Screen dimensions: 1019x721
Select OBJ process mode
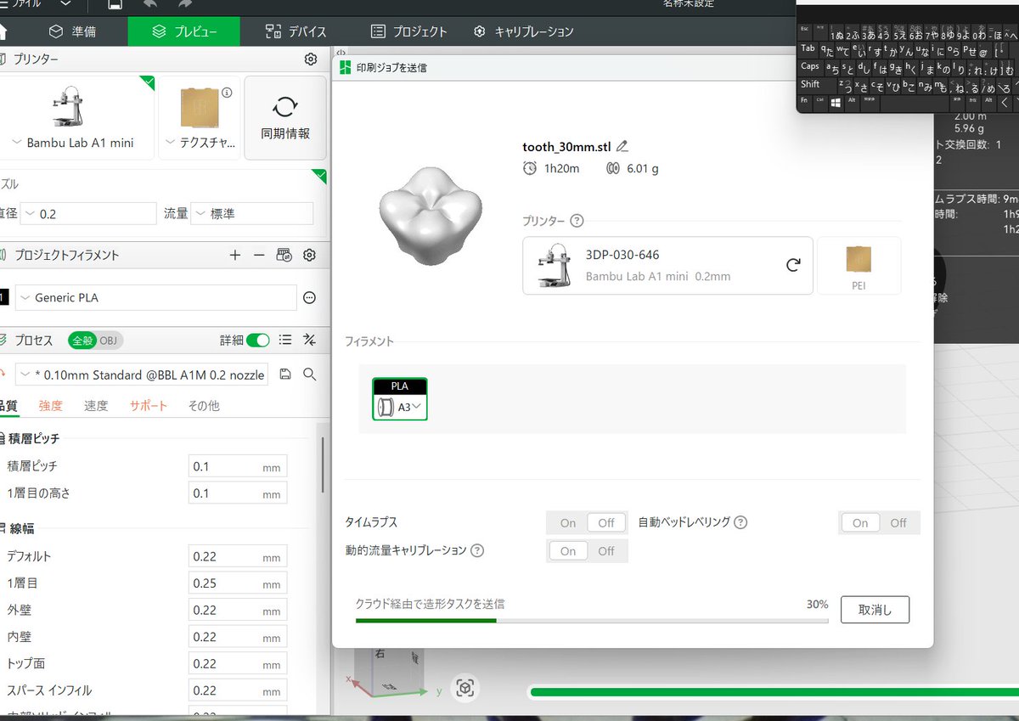[x=109, y=341]
